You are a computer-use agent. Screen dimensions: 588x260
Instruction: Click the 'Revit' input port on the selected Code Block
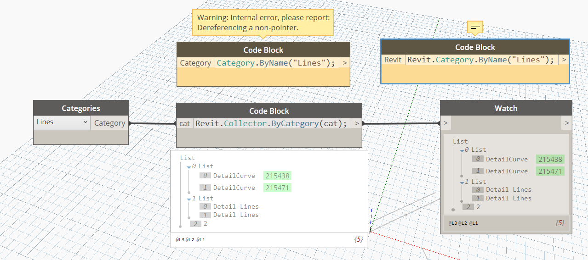[393, 60]
